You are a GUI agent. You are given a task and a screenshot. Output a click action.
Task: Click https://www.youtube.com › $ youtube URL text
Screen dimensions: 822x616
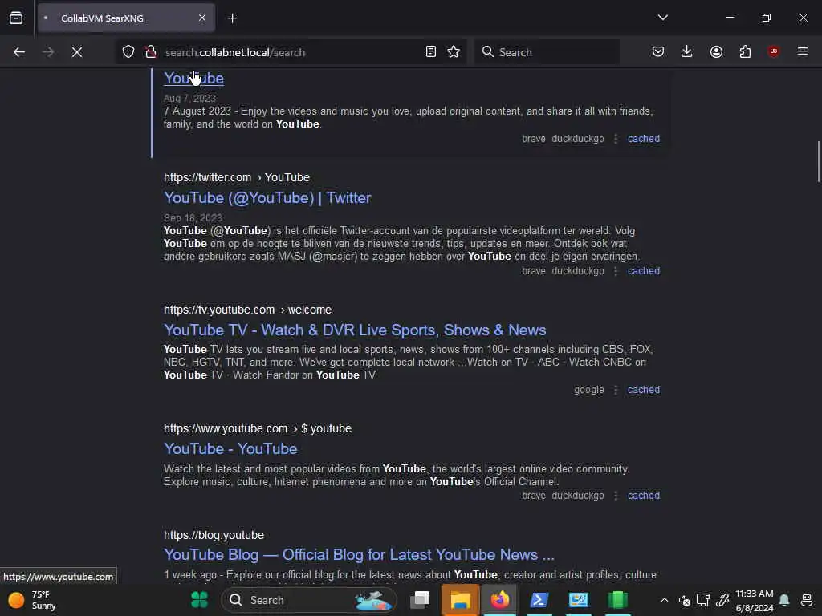click(258, 429)
